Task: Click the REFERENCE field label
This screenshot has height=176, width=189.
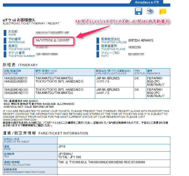Action: tap(17, 42)
